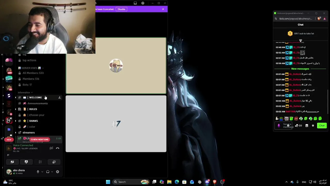Viewport: 330px width, 186px height.
Task: Toggle noise suppression in voice panel
Action: [51, 148]
